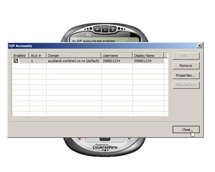215x172 pixels.
Task: Click the network arrows icon on phone display
Action: pos(88,34)
